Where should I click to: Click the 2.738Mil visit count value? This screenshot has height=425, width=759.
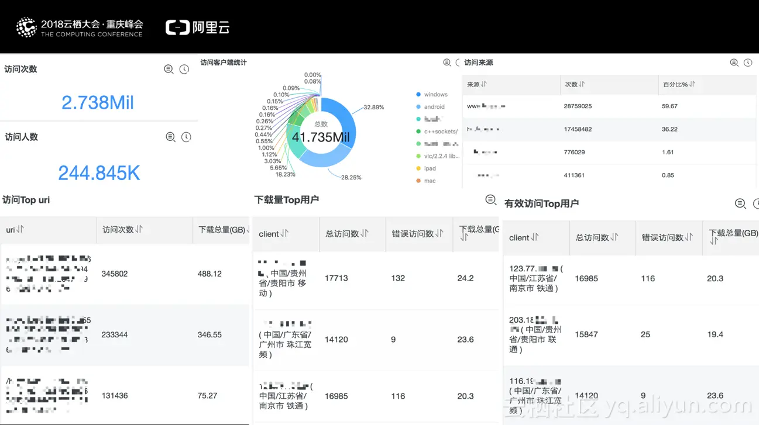(x=98, y=103)
